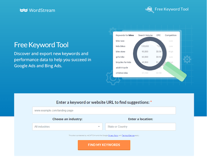Click the industry dropdown arrow
207x162 pixels.
coord(99,127)
